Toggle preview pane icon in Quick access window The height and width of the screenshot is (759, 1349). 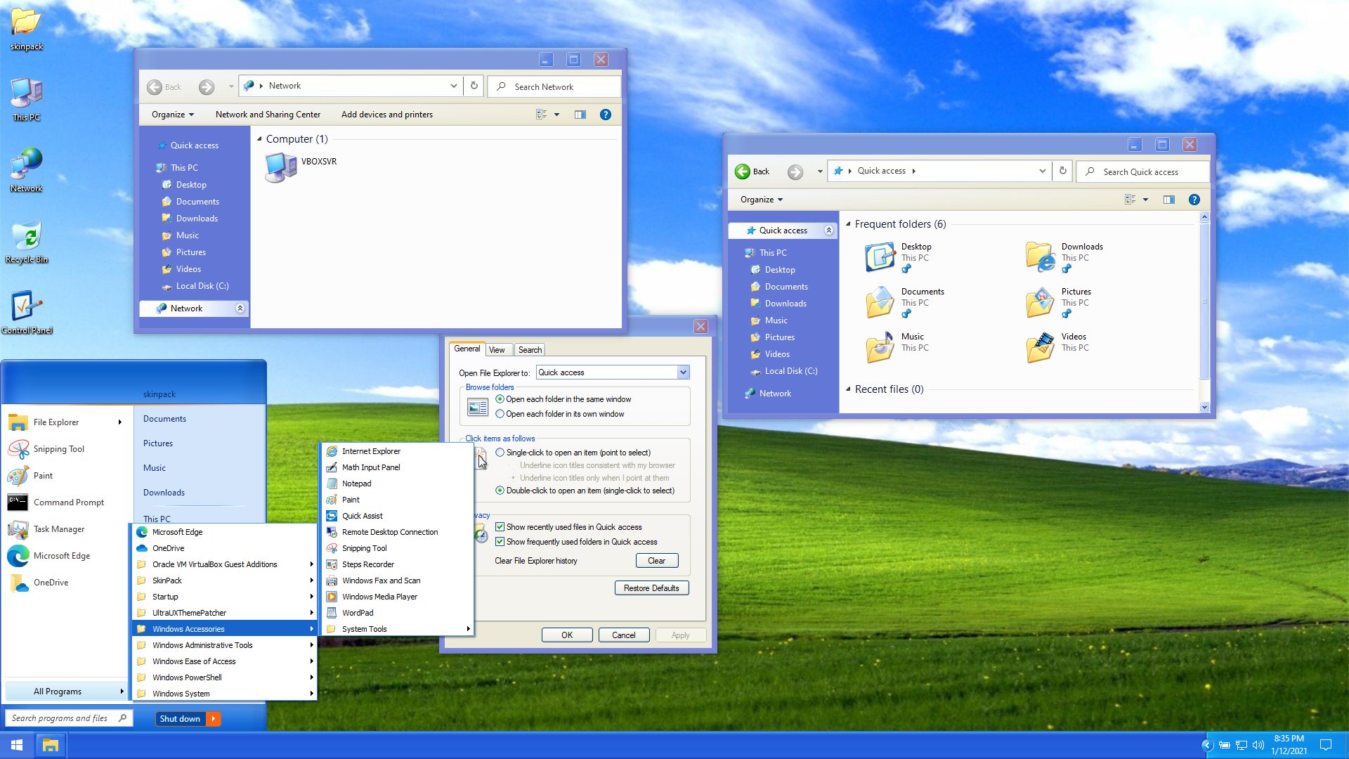1168,200
